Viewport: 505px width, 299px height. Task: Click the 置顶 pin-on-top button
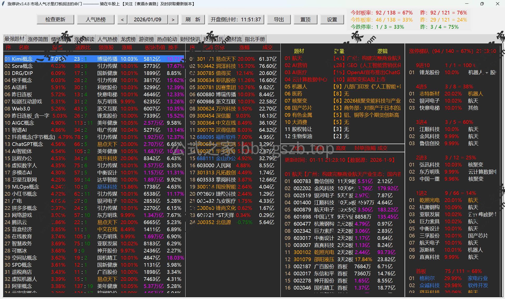tap(305, 19)
